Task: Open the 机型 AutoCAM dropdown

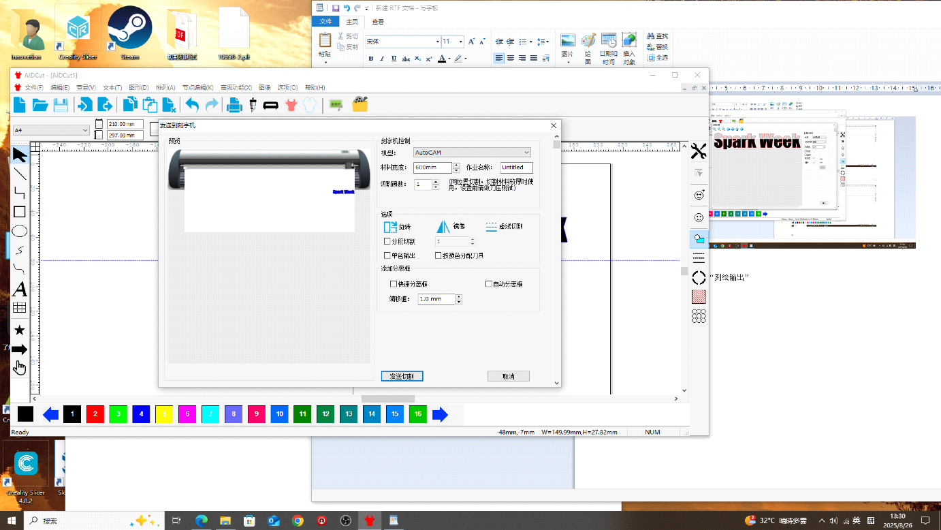Action: point(472,153)
